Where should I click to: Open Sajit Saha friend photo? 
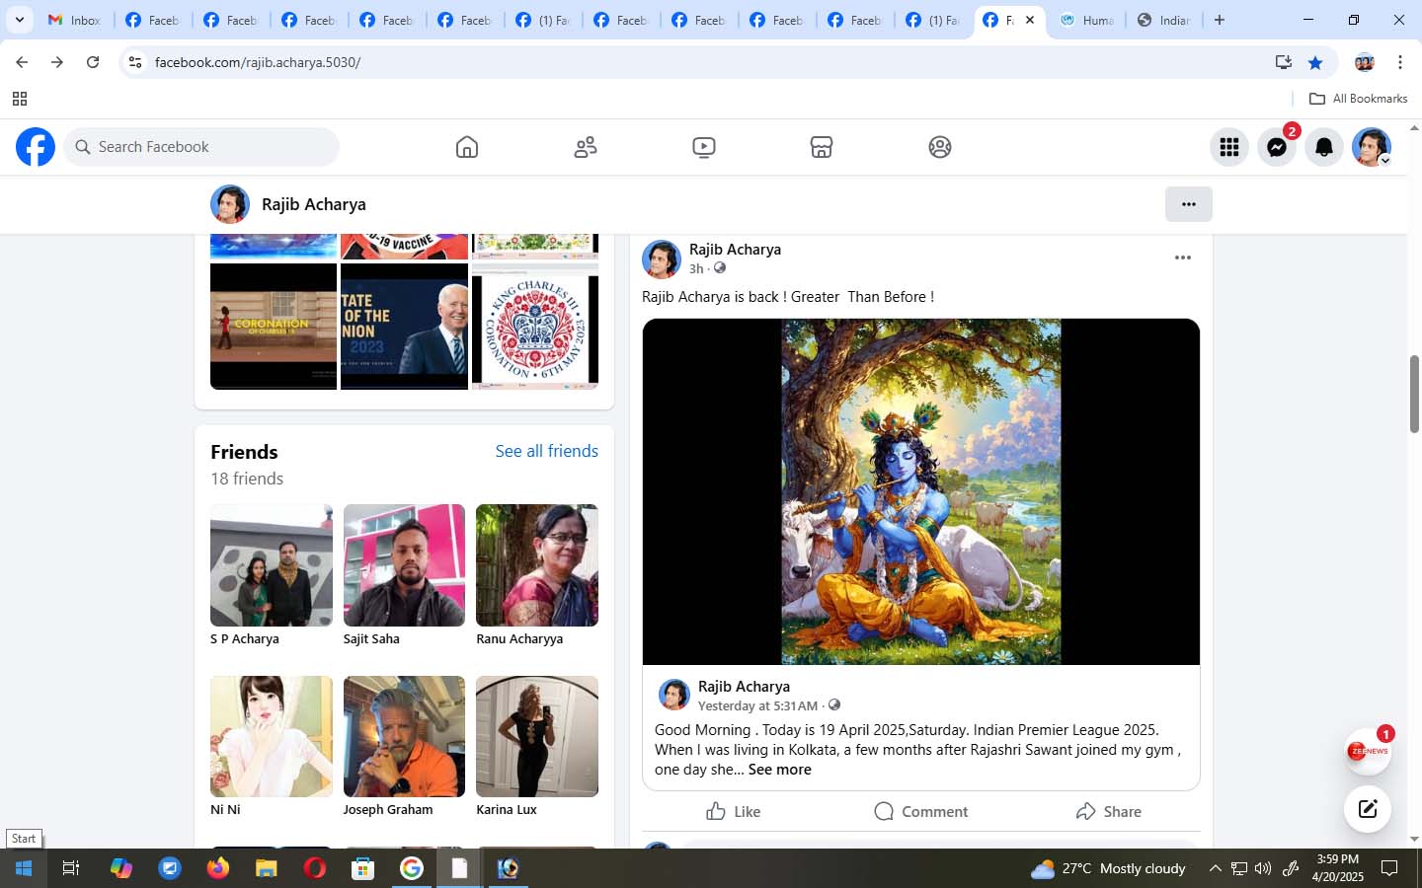click(x=404, y=565)
